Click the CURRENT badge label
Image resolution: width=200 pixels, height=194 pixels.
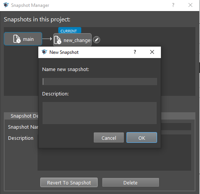tap(70, 31)
